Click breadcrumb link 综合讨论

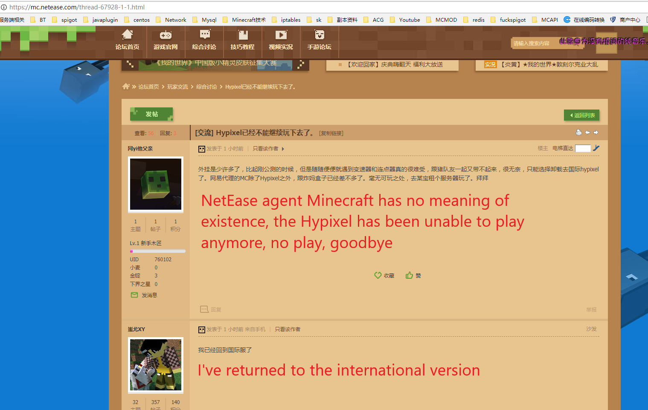tap(206, 87)
